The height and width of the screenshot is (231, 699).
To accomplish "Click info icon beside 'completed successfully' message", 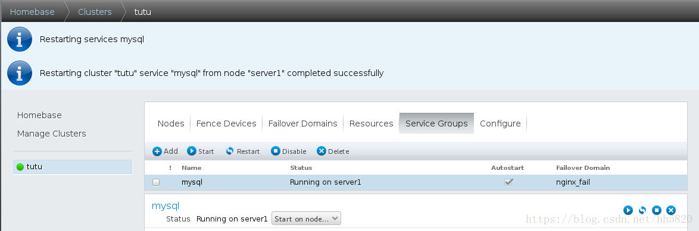I will click(x=20, y=73).
